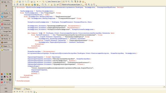Click in the search text field in toolbar
Image resolution: width=166 pixels, height=93 pixels.
click(54, 2)
